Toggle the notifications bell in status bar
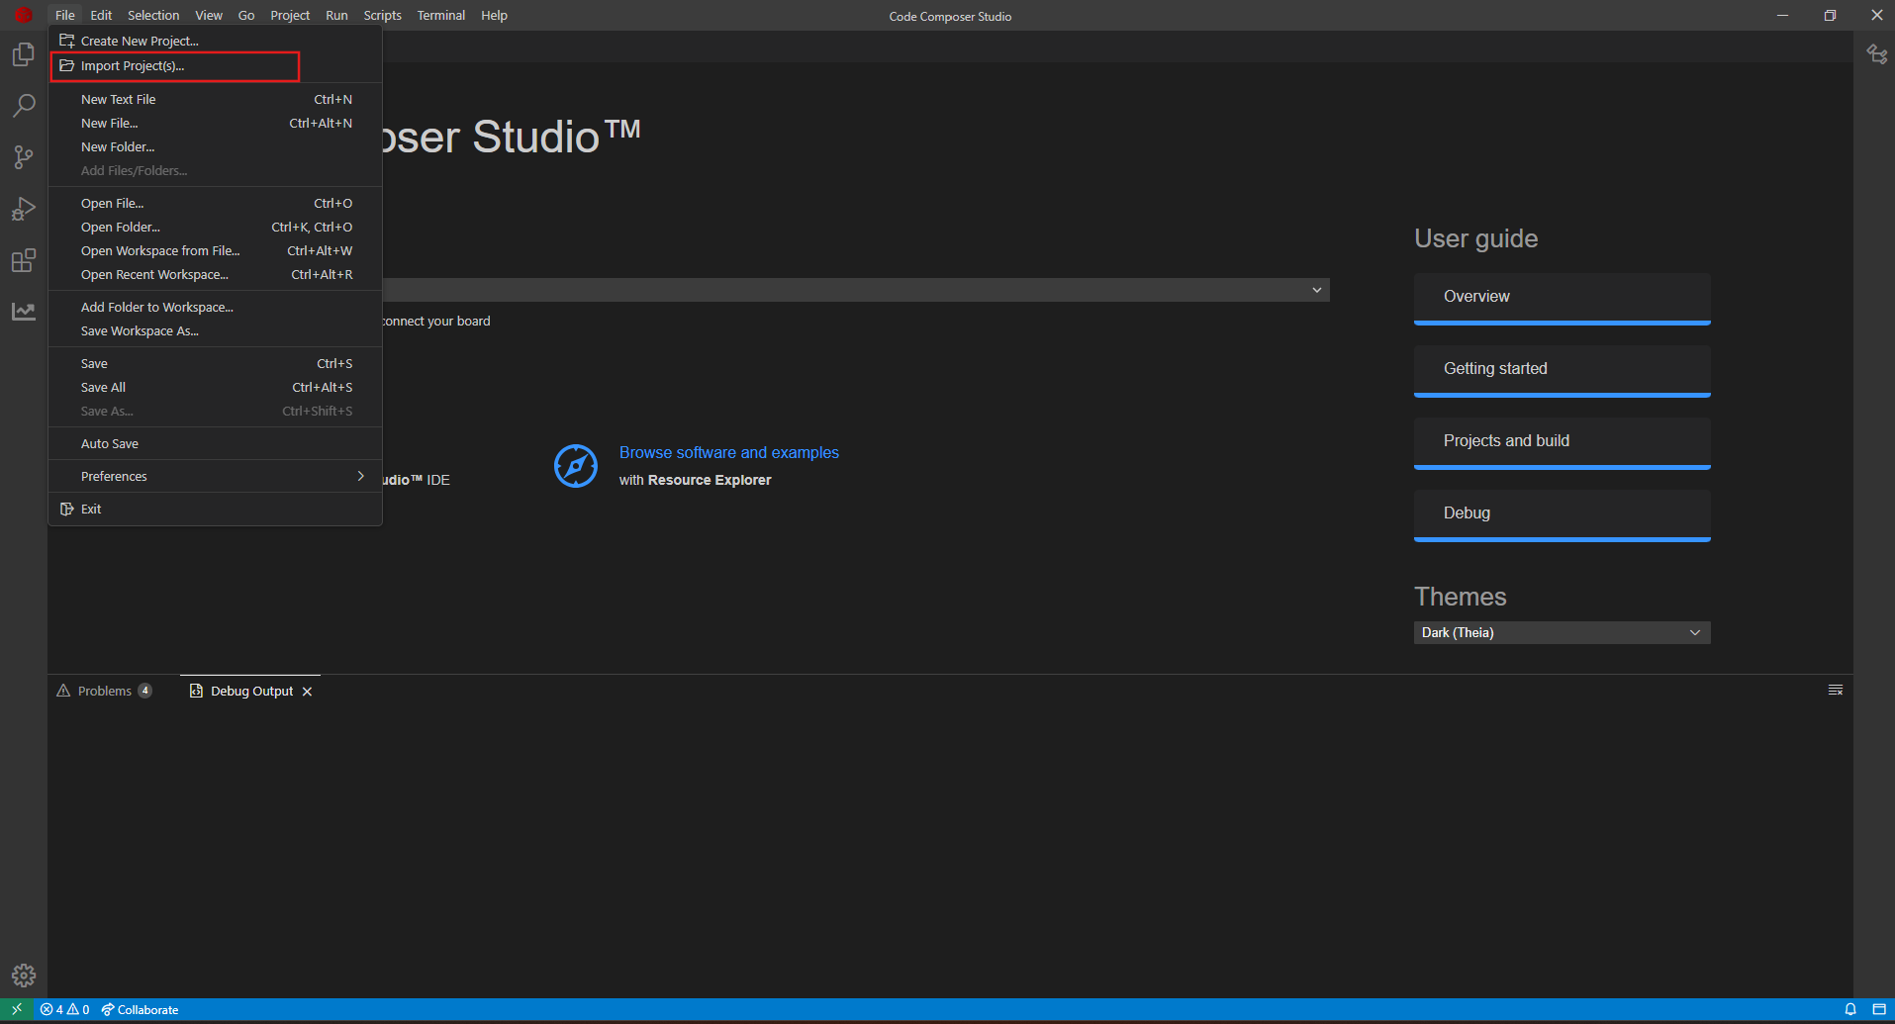This screenshot has height=1024, width=1895. [x=1850, y=1009]
